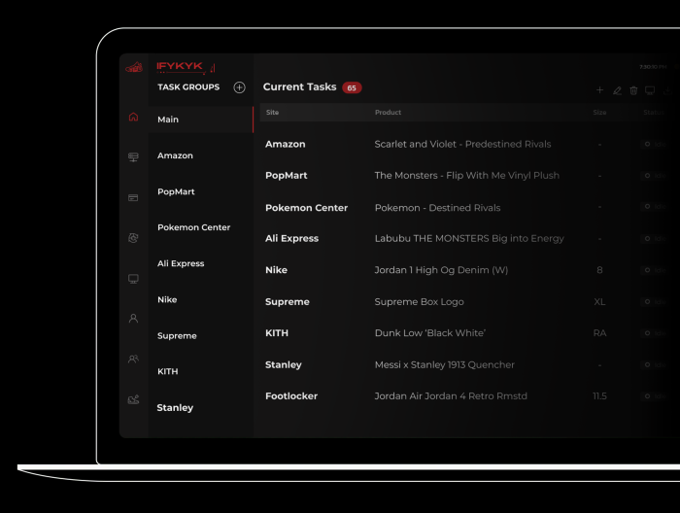
Task: Open the two-people accounts sidebar icon
Action: point(133,359)
